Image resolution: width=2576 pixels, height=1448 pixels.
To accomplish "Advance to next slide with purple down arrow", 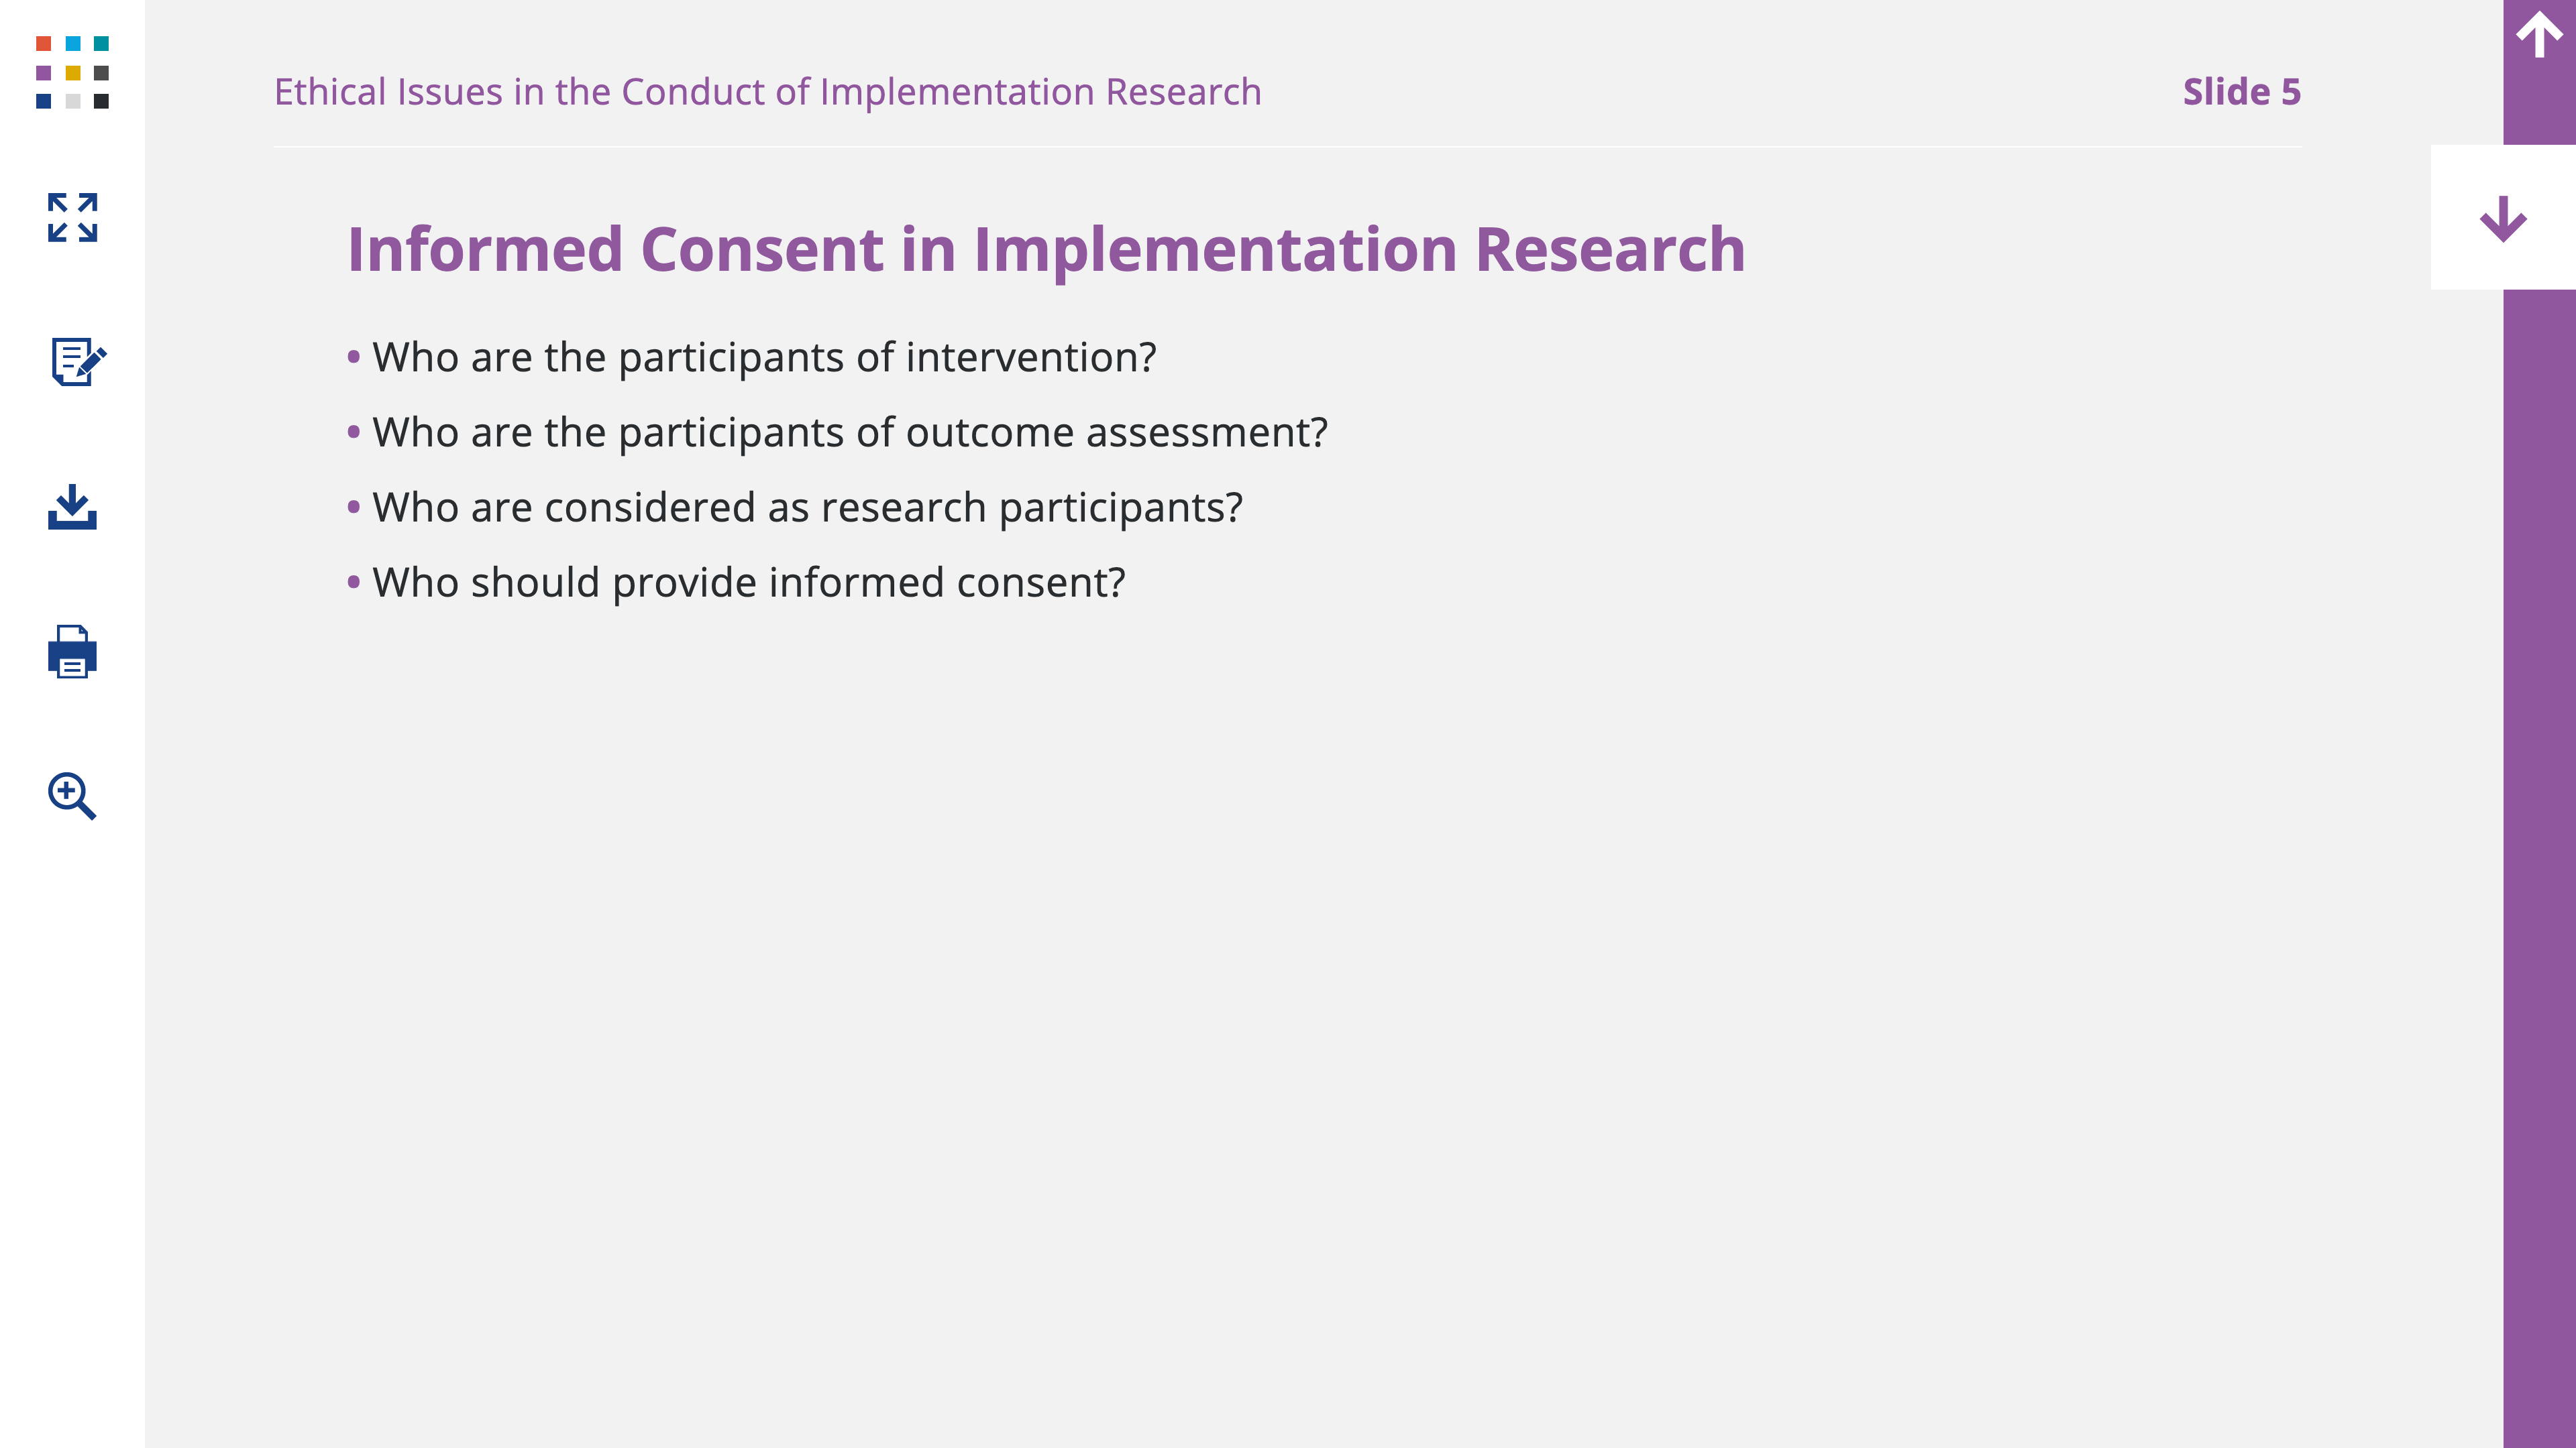I will pos(2503,218).
